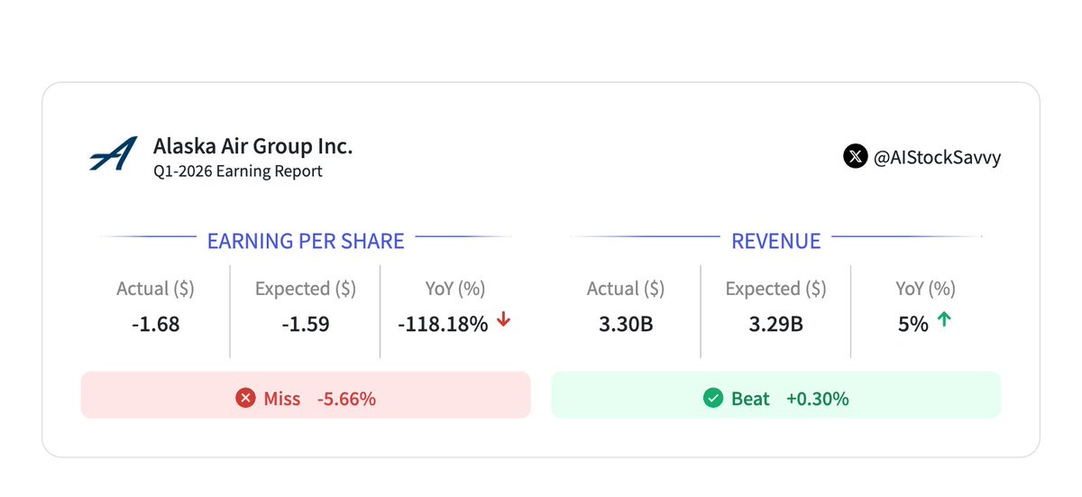The width and height of the screenshot is (1082, 497).
Task: Click the revenue actual value 3.30B
Action: tap(626, 324)
